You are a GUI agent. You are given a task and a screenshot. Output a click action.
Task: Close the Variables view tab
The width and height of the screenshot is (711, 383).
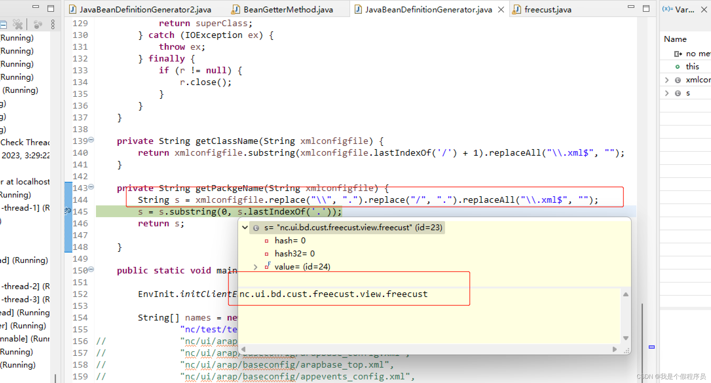point(704,10)
